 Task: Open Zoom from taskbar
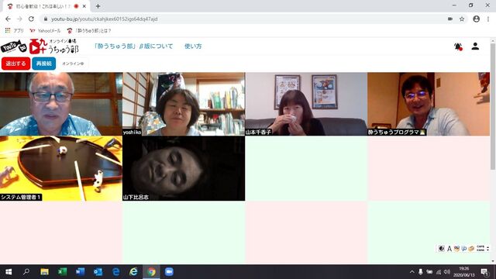[x=169, y=272]
